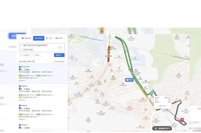201x133 pixels.
Task: Click the 1종 휘발유 차량 기준 text
Action: point(27,61)
